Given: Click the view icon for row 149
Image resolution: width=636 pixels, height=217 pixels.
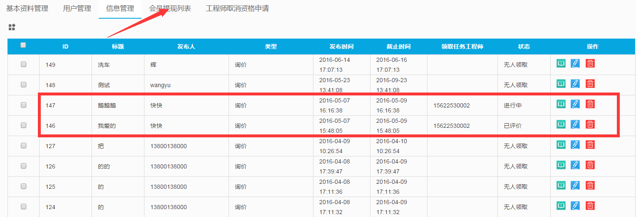Looking at the screenshot, I should [x=561, y=63].
